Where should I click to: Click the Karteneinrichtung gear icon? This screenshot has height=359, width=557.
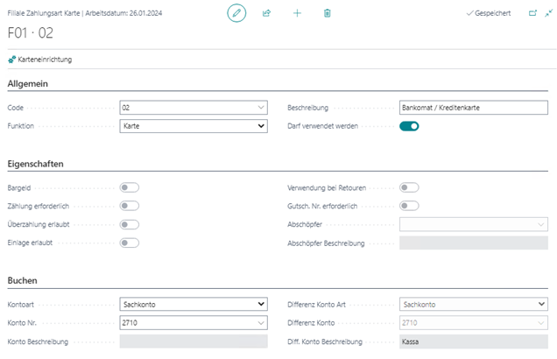click(11, 60)
